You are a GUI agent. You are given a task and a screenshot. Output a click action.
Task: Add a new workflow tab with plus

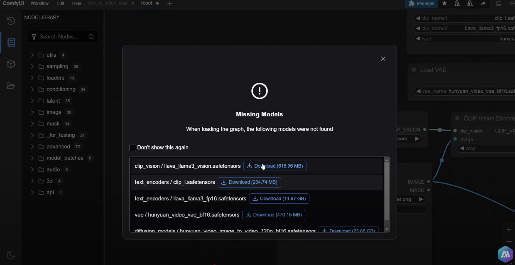[169, 3]
